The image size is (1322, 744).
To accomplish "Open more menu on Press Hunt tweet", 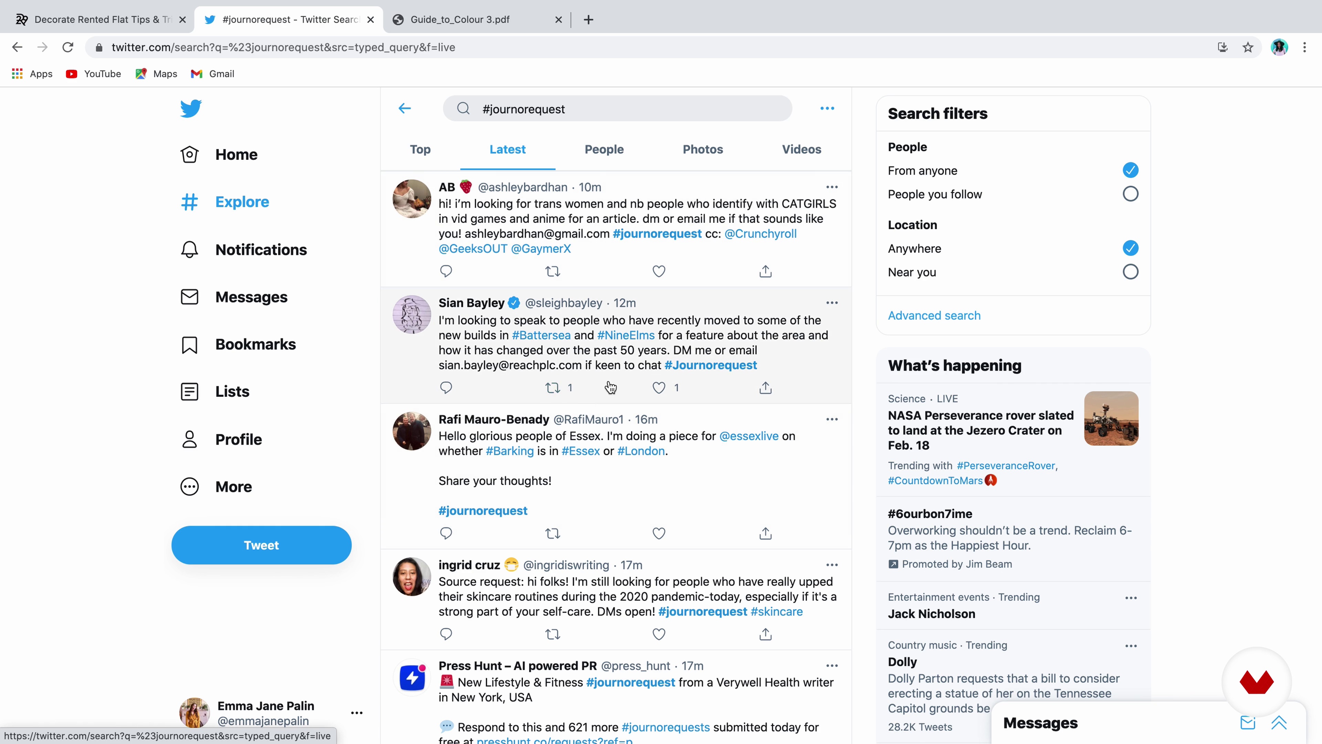I will [x=831, y=665].
